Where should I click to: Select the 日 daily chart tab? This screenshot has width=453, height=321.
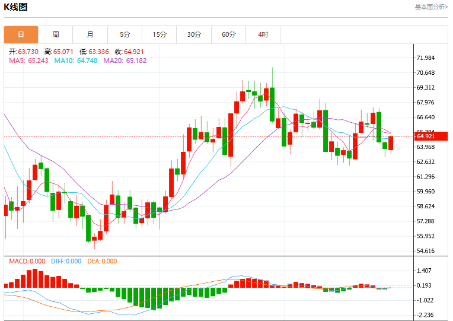coord(21,34)
